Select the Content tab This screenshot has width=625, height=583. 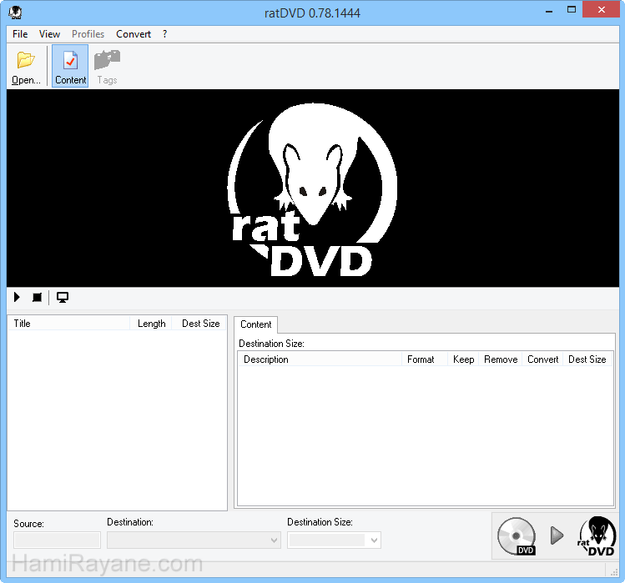click(x=255, y=324)
